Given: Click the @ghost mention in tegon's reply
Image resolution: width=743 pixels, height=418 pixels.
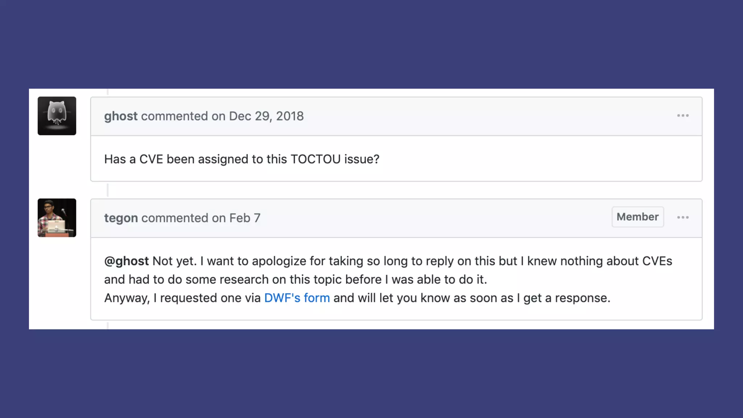Looking at the screenshot, I should click(126, 261).
